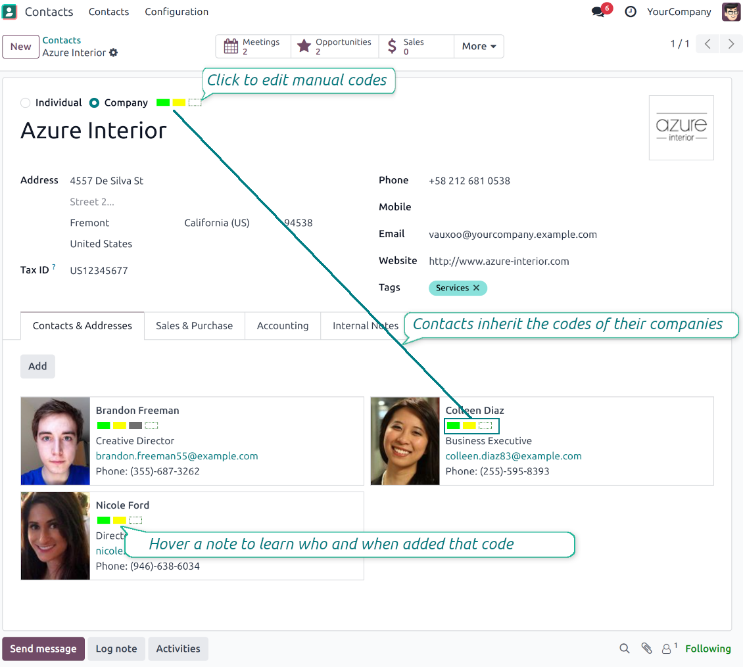Viewport: 743px width, 667px height.
Task: Click the Azure Interior logo image
Action: [681, 128]
